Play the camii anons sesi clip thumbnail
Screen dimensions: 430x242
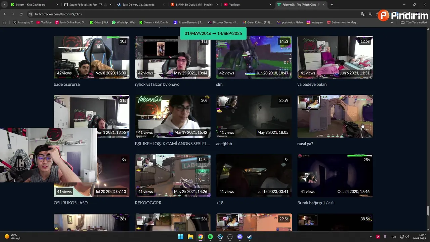click(x=173, y=116)
